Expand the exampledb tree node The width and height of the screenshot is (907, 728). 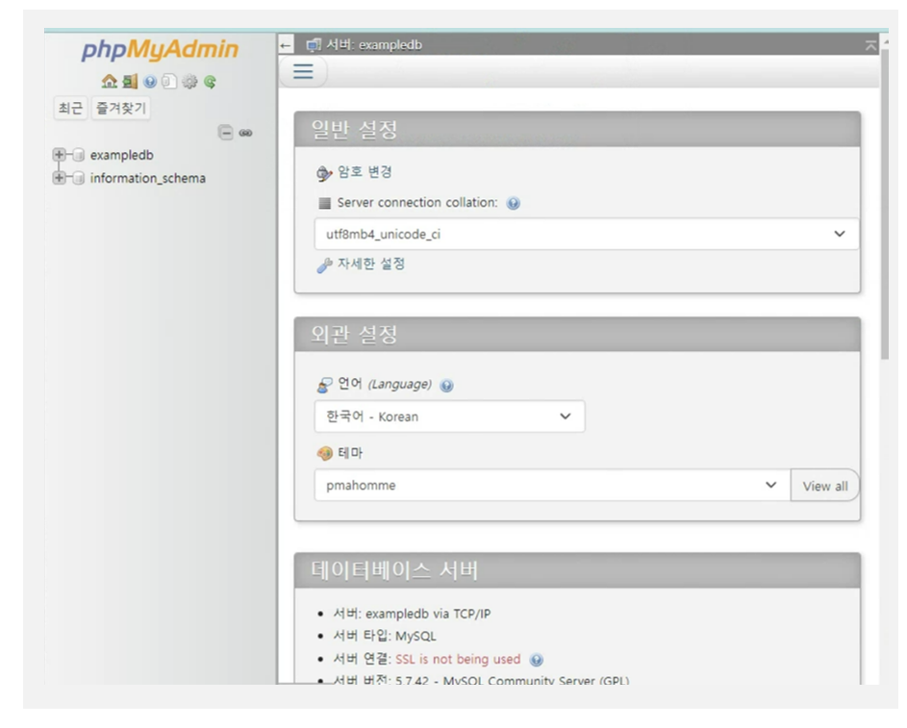59,155
